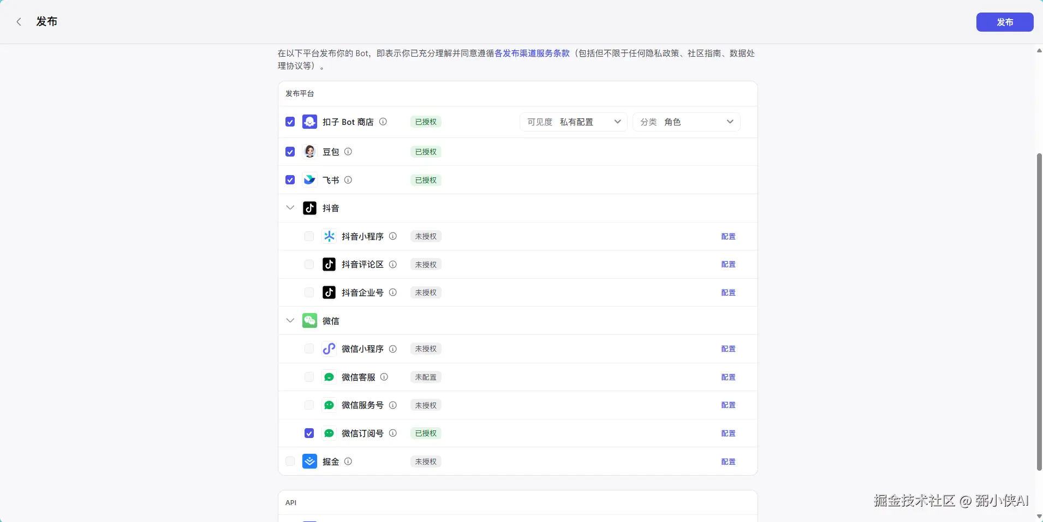Uncheck the 扣子 Bot 商店 checkbox

(x=290, y=122)
